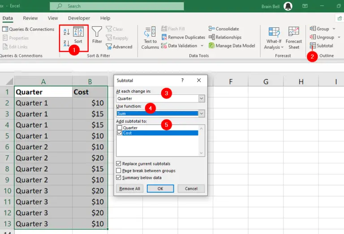Cancel the Subtotal dialog

click(x=191, y=189)
